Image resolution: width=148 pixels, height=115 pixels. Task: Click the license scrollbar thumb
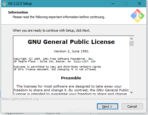[131, 43]
